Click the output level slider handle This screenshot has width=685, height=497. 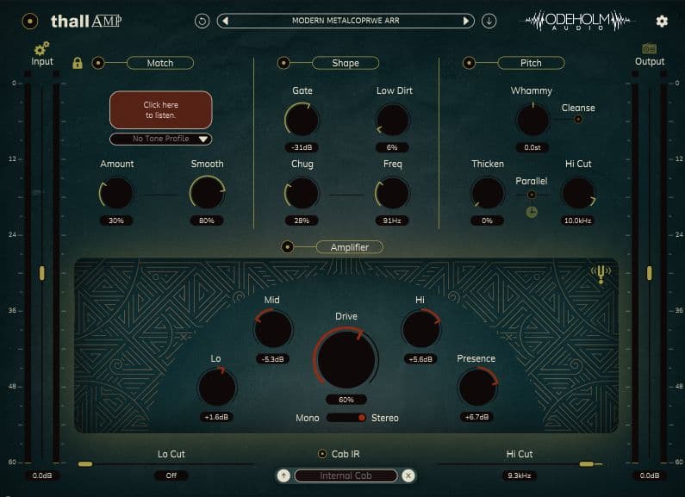[x=649, y=273]
